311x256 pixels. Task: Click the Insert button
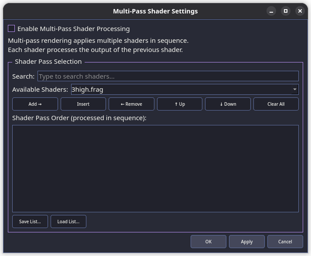coord(83,104)
